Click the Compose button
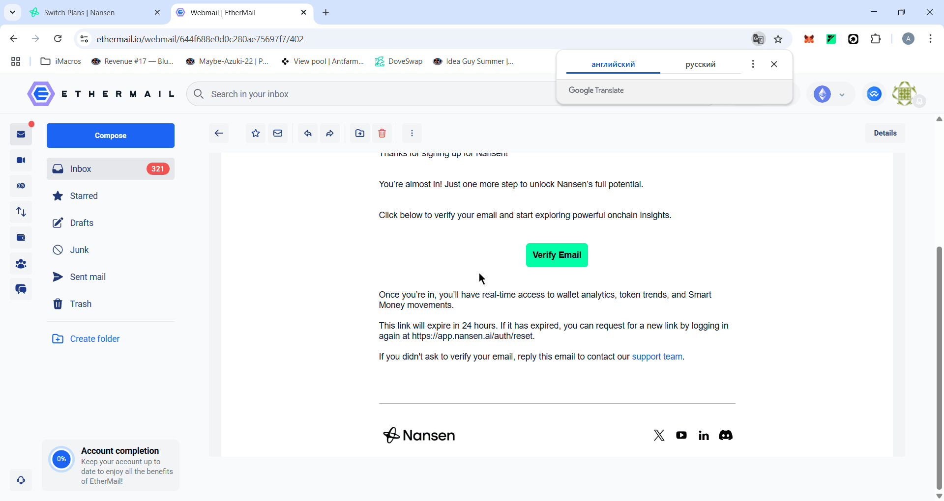 (x=111, y=136)
